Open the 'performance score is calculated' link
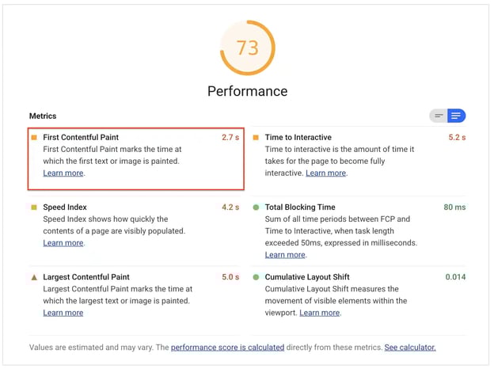The image size is (494, 369). click(x=227, y=347)
